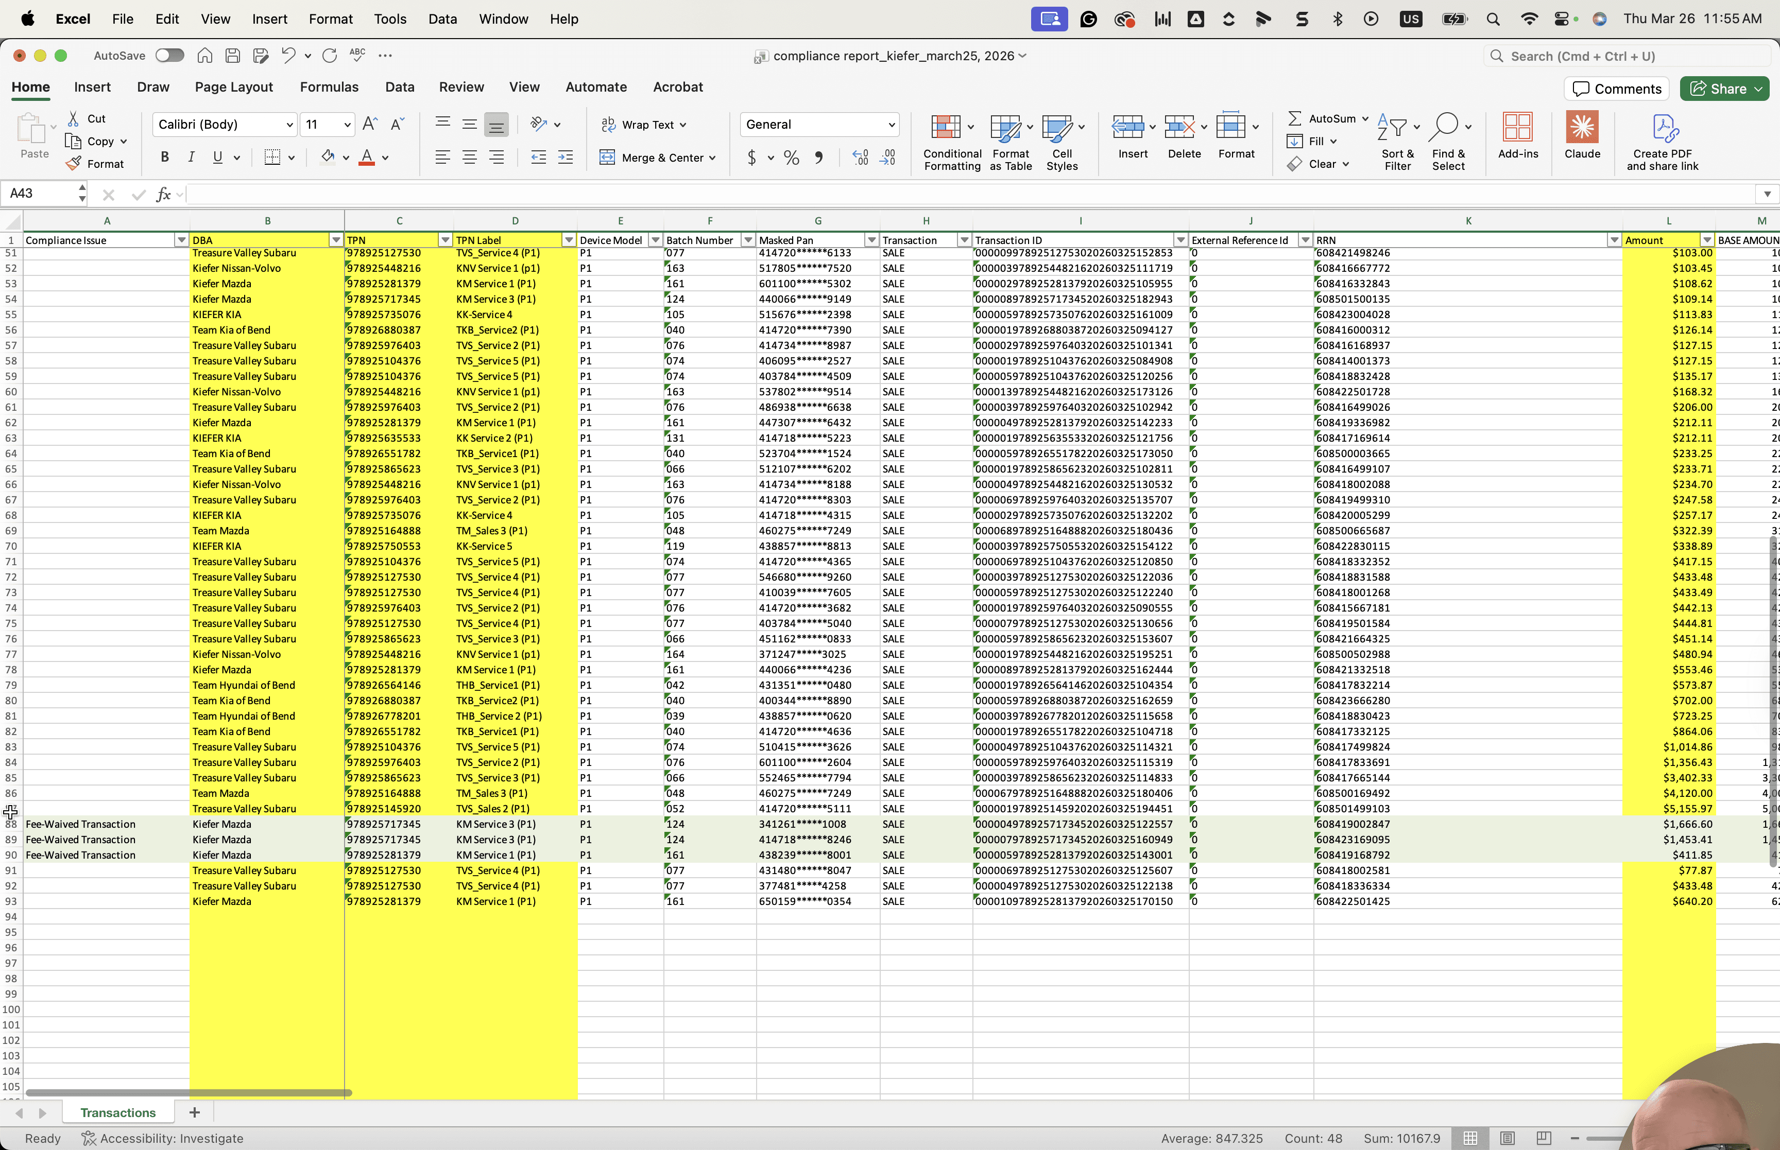The width and height of the screenshot is (1780, 1150).
Task: Open the Formulas ribbon tab
Action: [x=330, y=86]
